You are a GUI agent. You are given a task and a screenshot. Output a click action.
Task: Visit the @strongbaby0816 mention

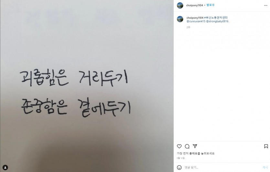coord(217,21)
